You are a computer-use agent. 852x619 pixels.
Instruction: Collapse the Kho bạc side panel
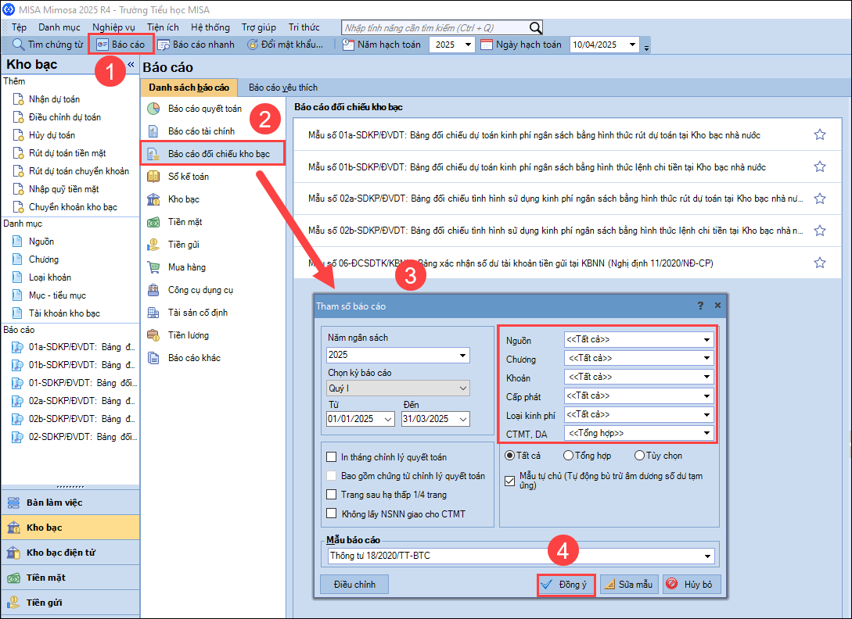click(x=131, y=65)
